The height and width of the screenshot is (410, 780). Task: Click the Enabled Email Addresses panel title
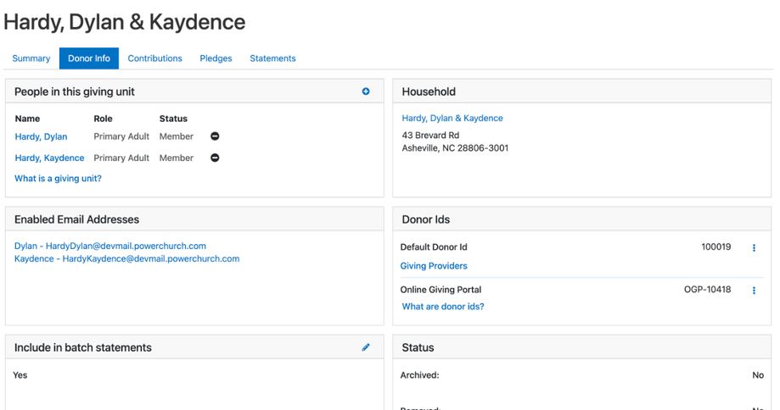click(76, 219)
